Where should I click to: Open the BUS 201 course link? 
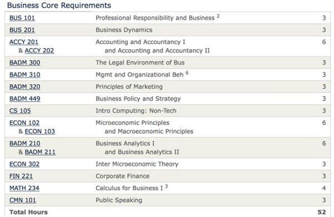pyautogui.click(x=22, y=30)
